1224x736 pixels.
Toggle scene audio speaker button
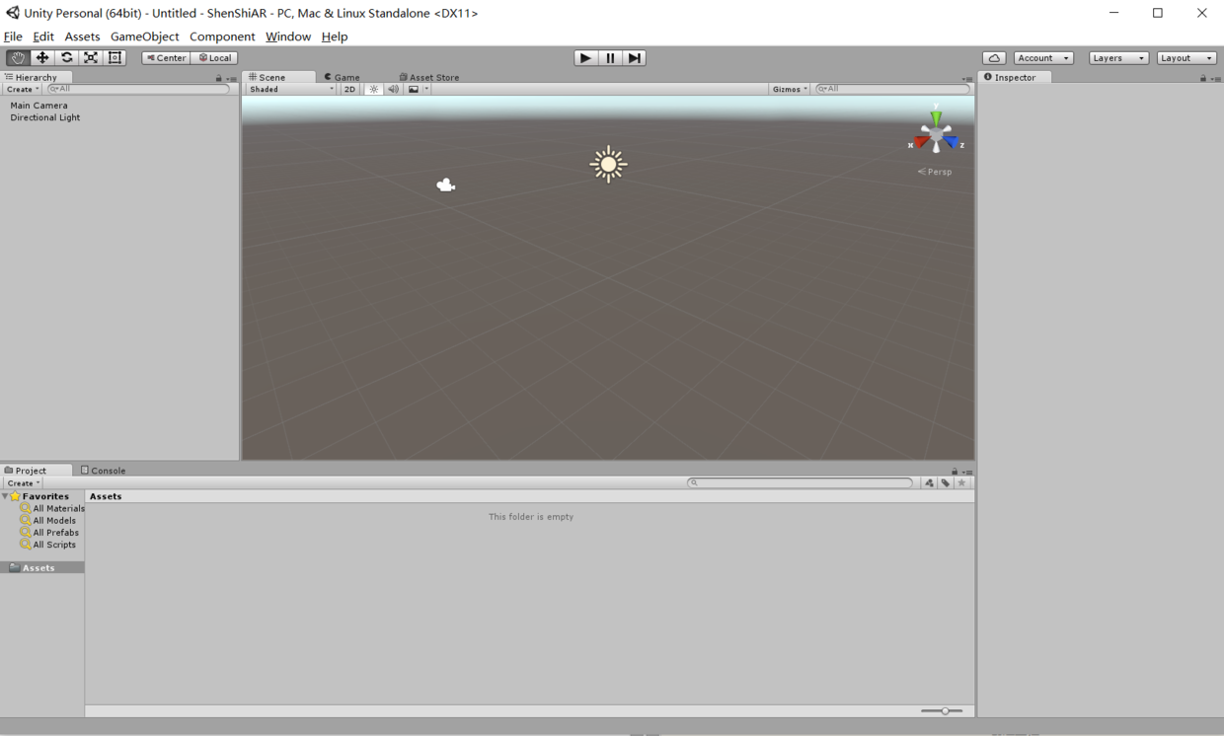coord(393,89)
